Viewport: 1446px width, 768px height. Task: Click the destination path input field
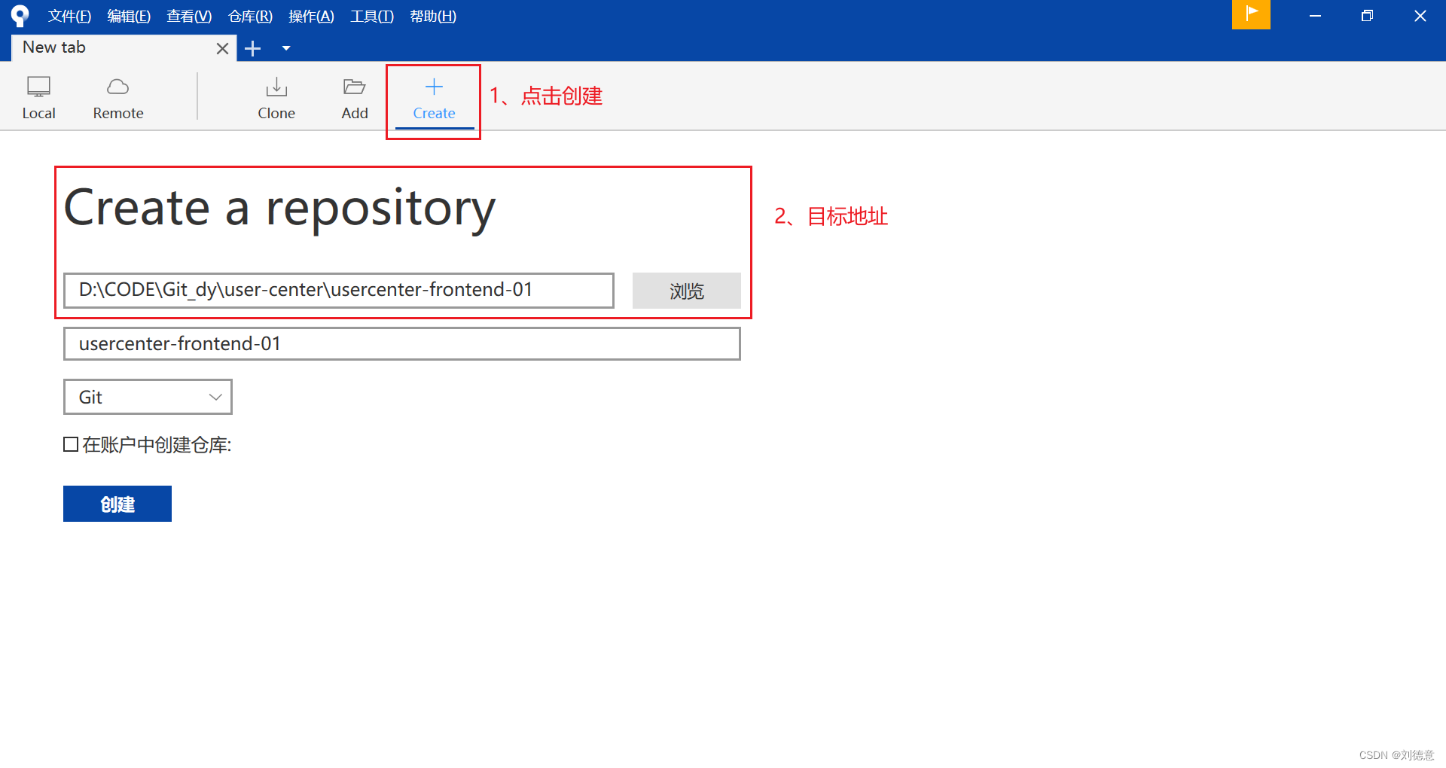point(339,291)
